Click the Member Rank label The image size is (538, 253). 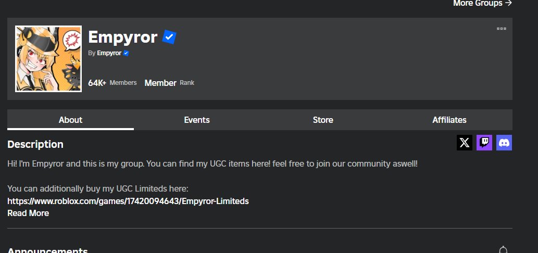pyautogui.click(x=169, y=83)
